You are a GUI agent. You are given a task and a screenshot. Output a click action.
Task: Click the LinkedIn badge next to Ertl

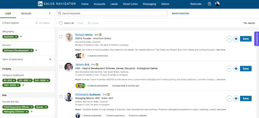[x=97, y=64]
